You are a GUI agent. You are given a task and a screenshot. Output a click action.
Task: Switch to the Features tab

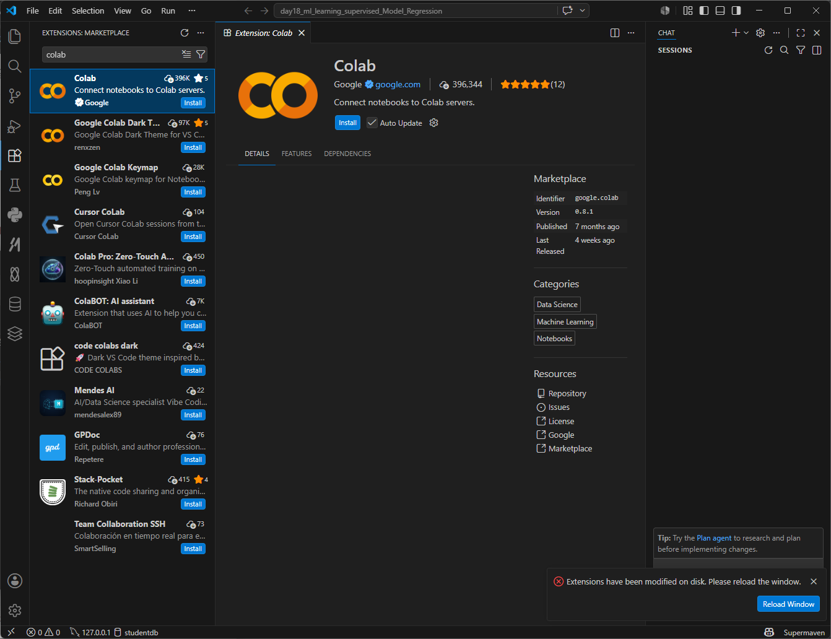point(297,154)
